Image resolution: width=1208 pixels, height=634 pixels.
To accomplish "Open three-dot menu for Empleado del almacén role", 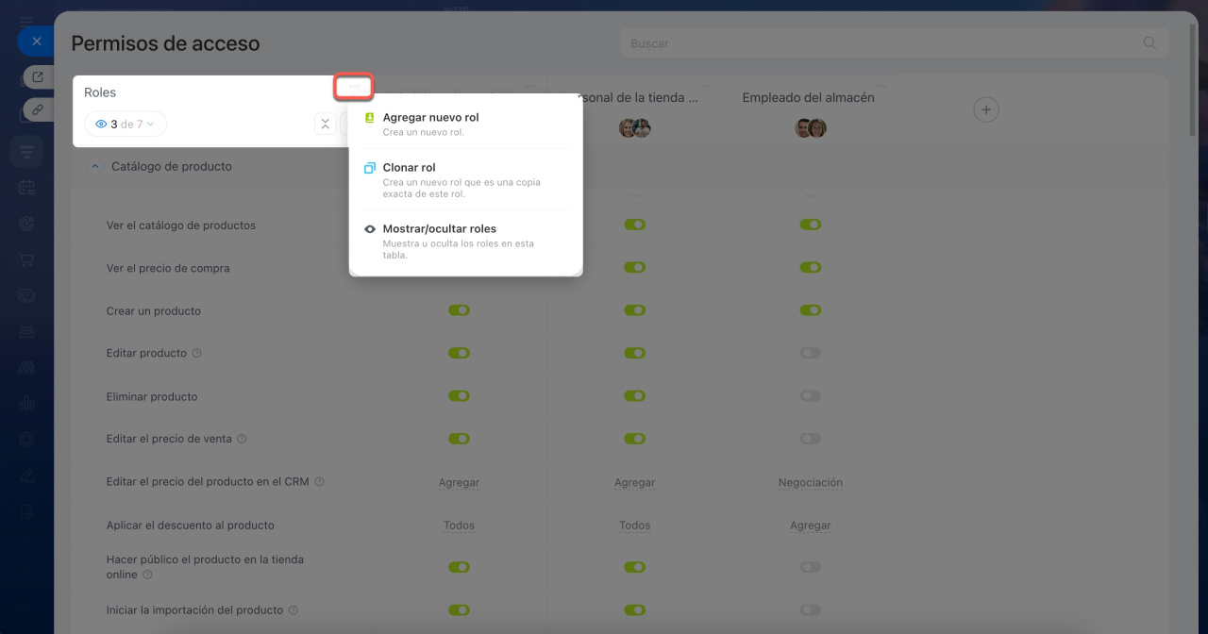I will point(881,86).
